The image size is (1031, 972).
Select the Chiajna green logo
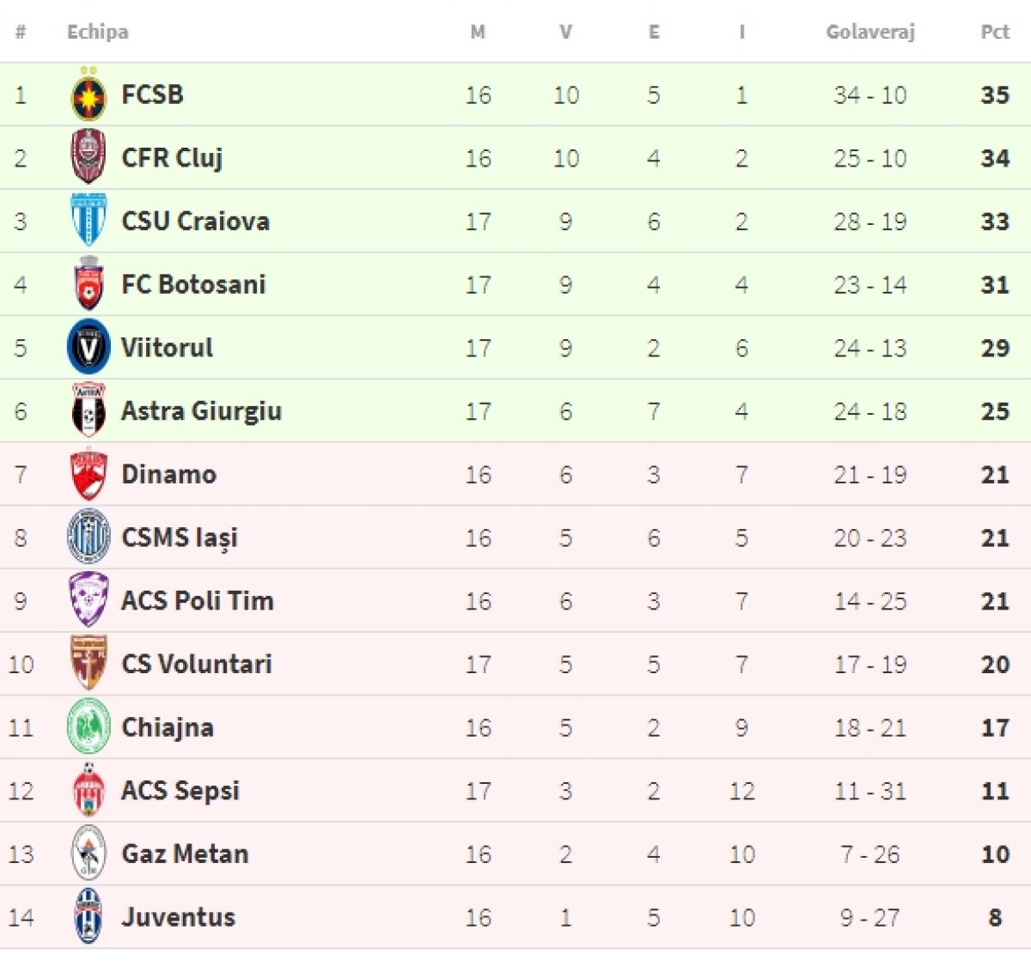pyautogui.click(x=88, y=727)
